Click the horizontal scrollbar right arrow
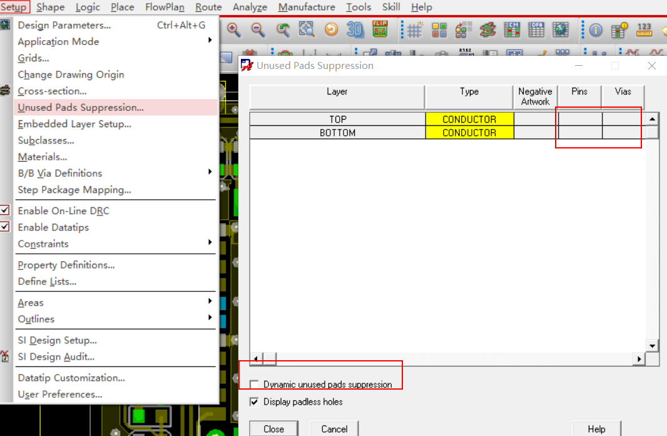The image size is (667, 436). [639, 359]
